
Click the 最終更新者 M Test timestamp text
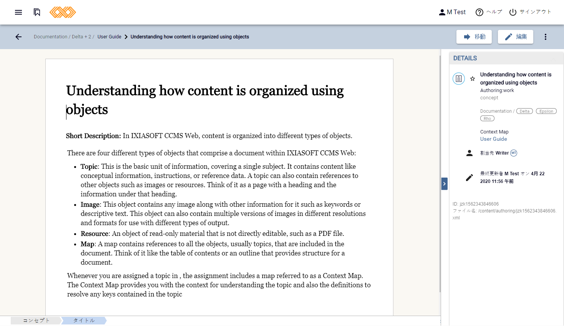[512, 178]
